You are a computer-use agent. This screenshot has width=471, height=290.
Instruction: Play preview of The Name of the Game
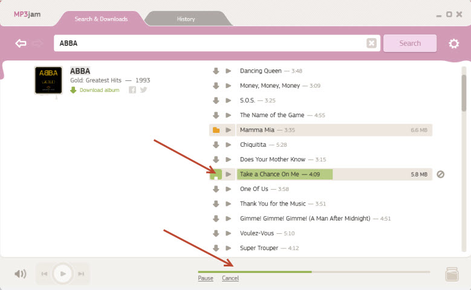[x=229, y=115]
